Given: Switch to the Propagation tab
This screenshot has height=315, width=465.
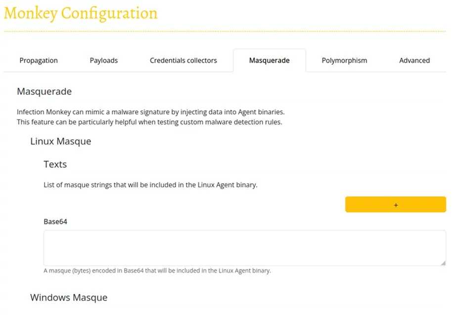Looking at the screenshot, I should 39,61.
